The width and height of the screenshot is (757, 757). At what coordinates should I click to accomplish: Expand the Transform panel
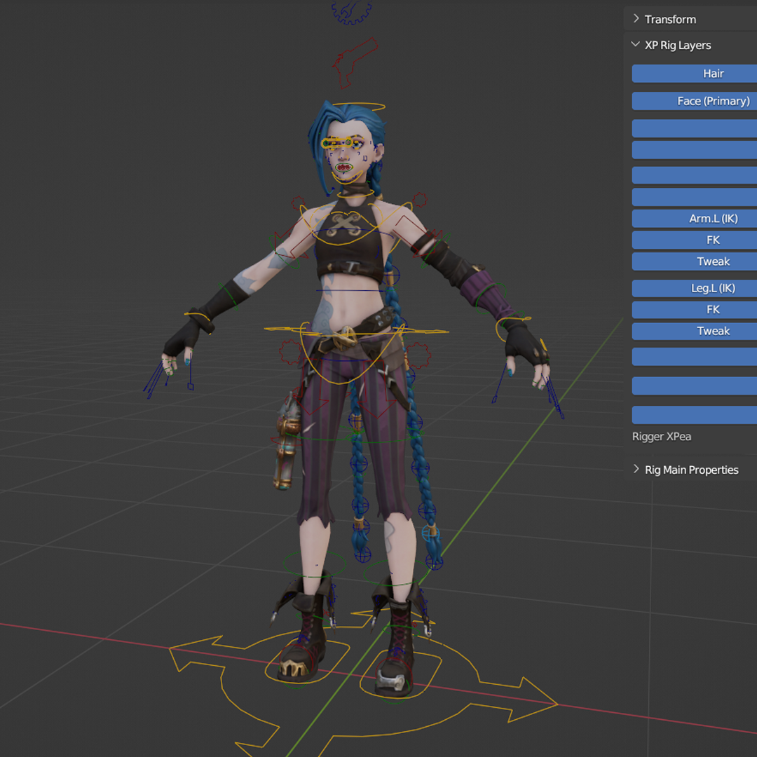[x=669, y=19]
